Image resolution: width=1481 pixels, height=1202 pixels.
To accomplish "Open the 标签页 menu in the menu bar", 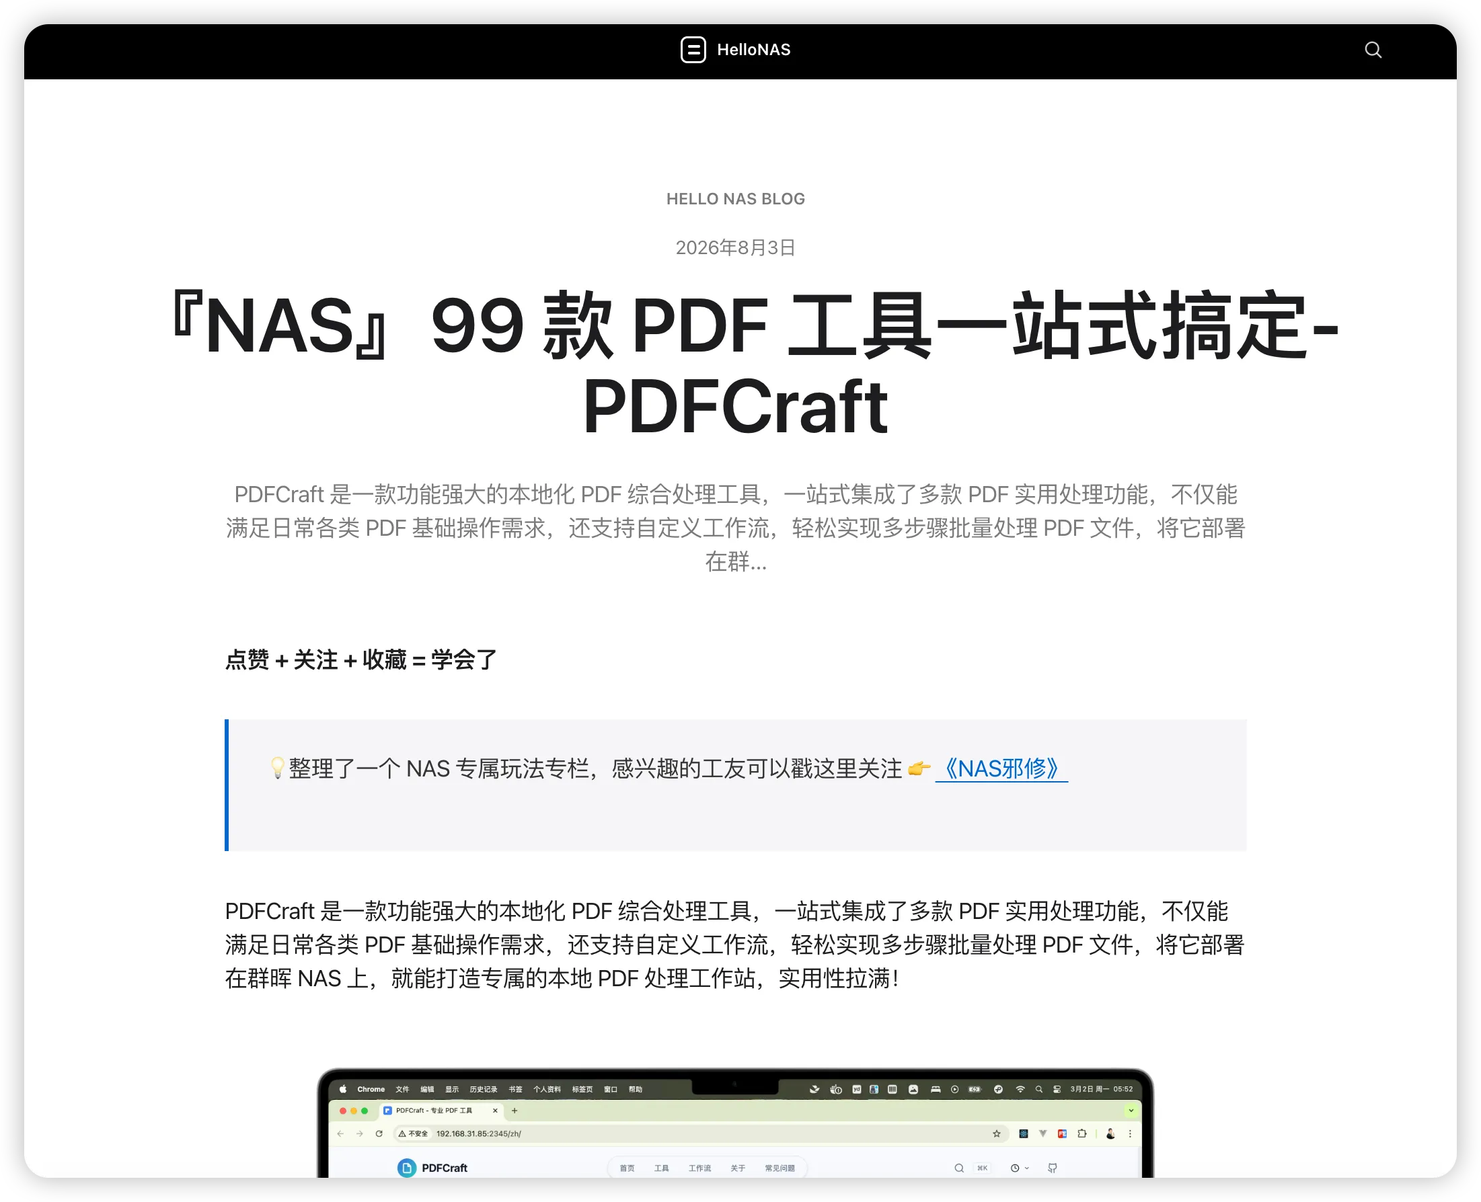I will [x=582, y=1089].
